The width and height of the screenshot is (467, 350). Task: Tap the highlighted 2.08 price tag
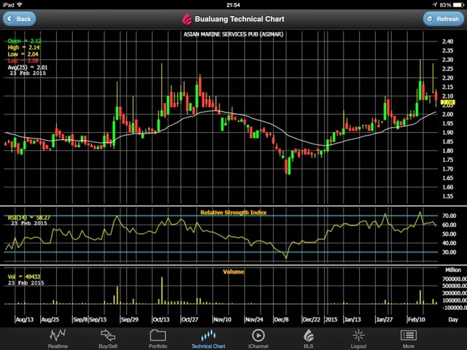tap(447, 102)
